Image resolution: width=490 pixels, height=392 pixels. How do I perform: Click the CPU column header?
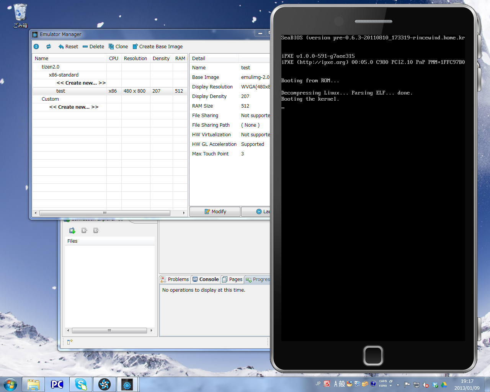114,59
